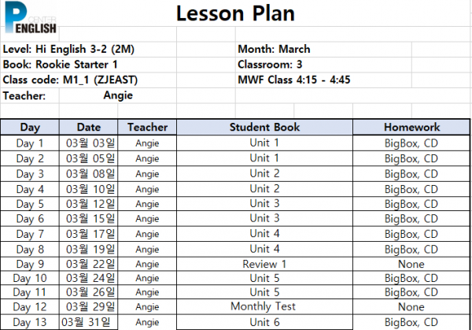Select the Unit 6 student book cell

click(x=264, y=322)
